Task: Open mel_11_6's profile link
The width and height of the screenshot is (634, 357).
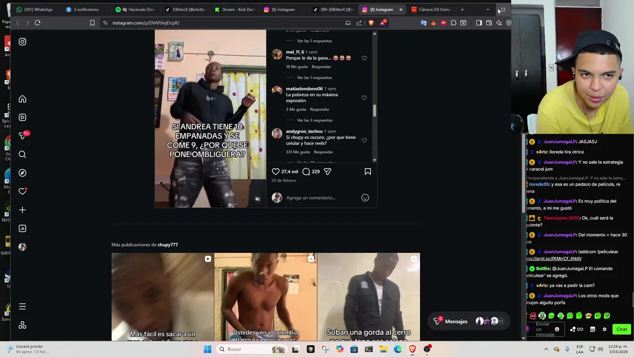Action: (x=295, y=52)
